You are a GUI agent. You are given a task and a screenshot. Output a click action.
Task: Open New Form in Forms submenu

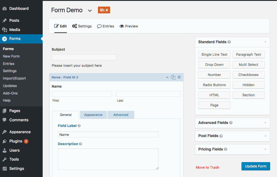11,56
